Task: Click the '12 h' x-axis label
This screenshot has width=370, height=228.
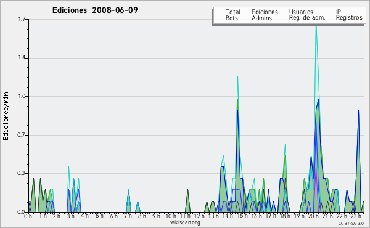Action: click(199, 216)
